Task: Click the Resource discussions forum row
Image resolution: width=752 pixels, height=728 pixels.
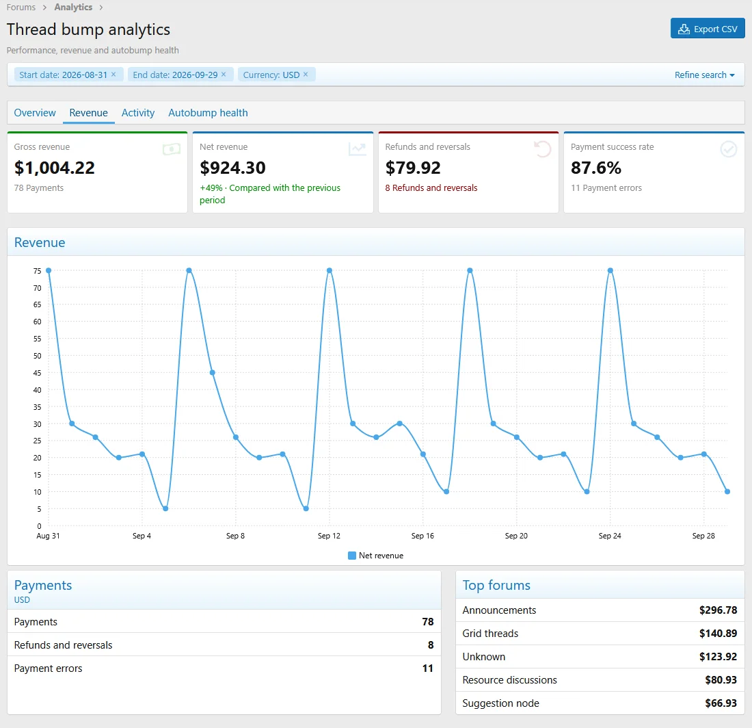Action: point(600,680)
